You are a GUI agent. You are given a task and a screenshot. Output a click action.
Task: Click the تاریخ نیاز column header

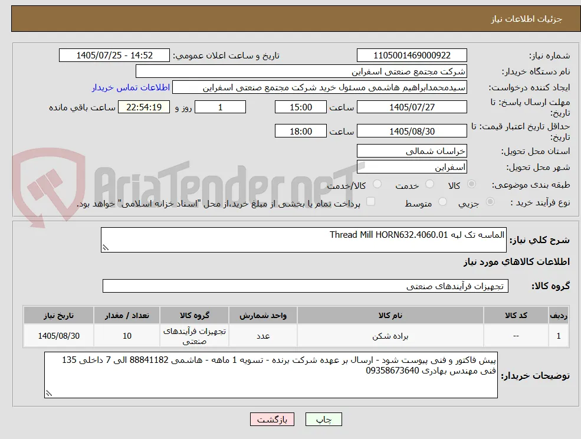[58, 316]
